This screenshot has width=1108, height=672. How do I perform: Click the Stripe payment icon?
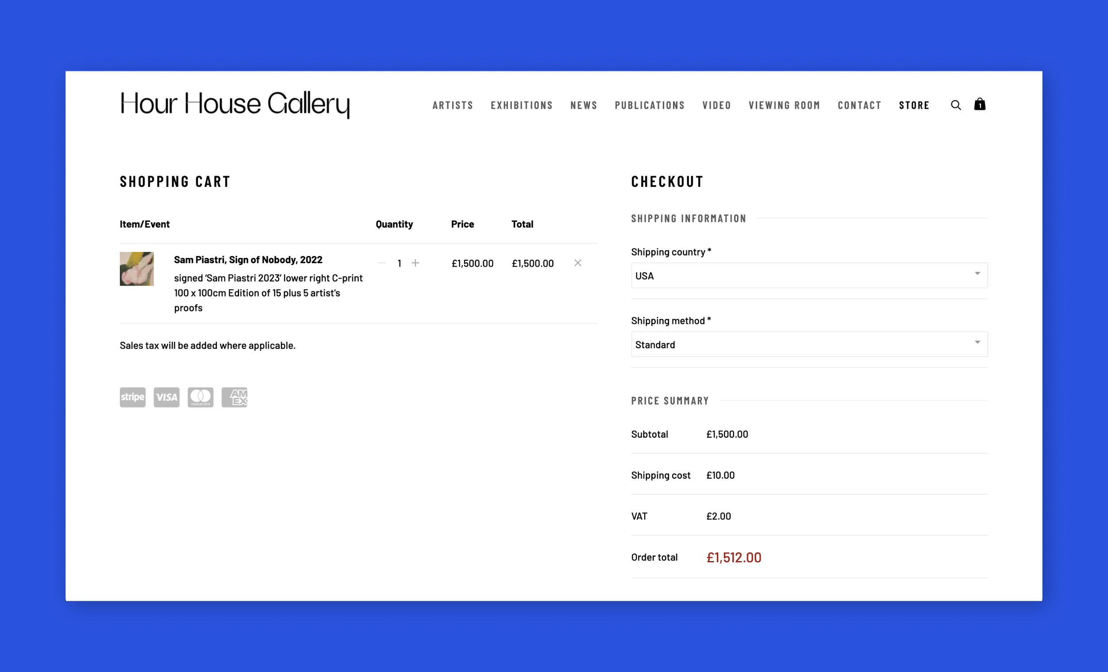pos(132,397)
